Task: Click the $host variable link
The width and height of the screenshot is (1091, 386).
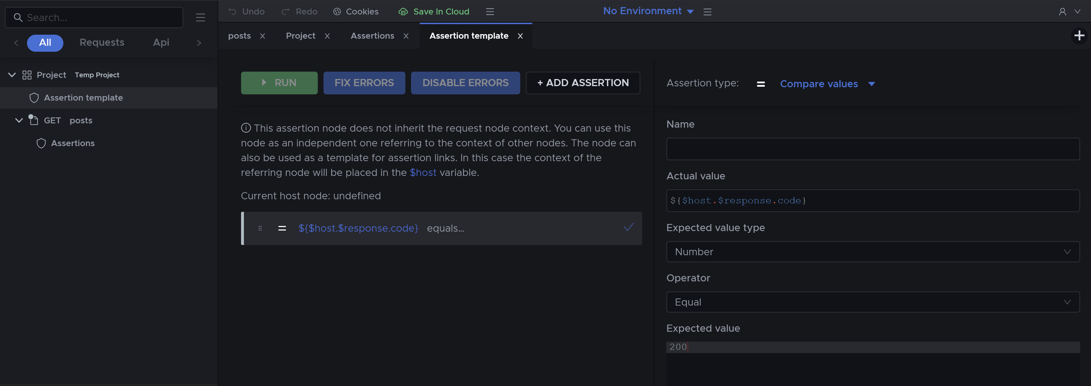Action: pyautogui.click(x=423, y=173)
